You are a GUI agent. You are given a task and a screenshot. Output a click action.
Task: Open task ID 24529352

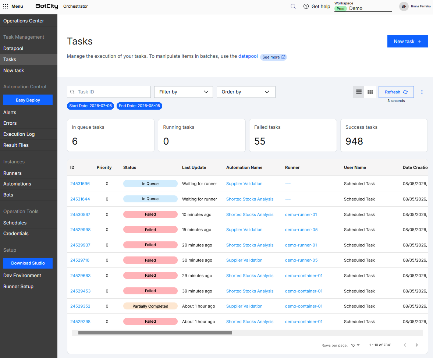80,306
